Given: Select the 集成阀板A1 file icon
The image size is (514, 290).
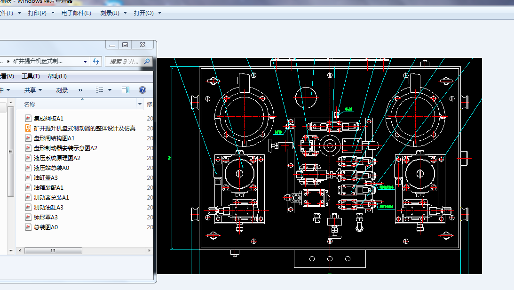Looking at the screenshot, I should point(28,118).
